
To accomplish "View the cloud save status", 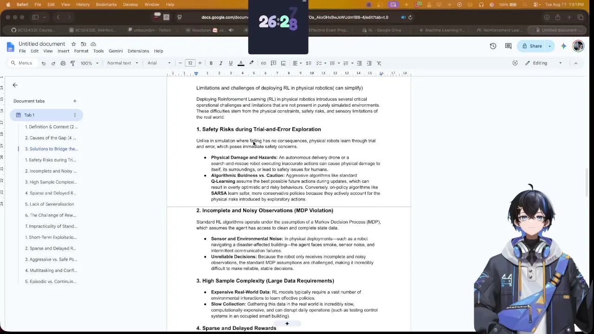I will coord(93,44).
